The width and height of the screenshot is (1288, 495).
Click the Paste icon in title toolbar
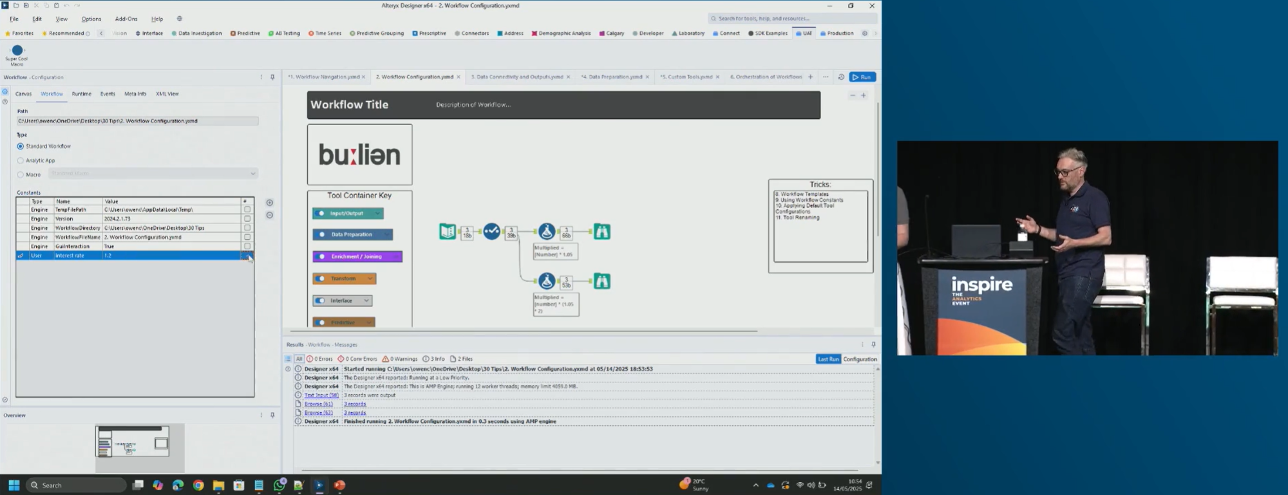[56, 5]
